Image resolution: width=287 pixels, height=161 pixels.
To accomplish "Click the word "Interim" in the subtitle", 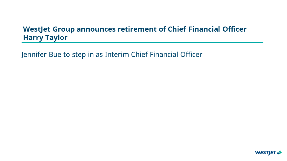I will 117,55.
